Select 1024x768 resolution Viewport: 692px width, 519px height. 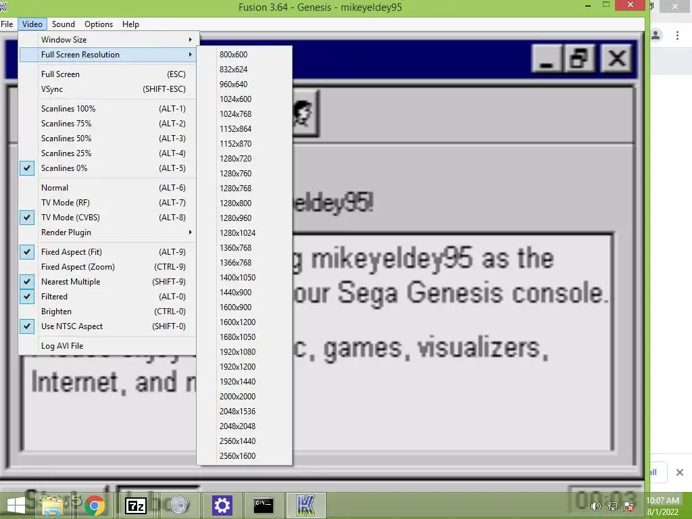click(245, 114)
